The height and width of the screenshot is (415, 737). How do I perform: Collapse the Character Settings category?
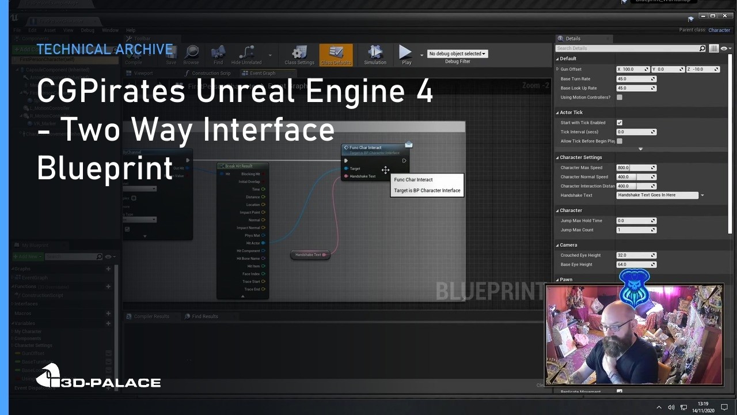[557, 157]
